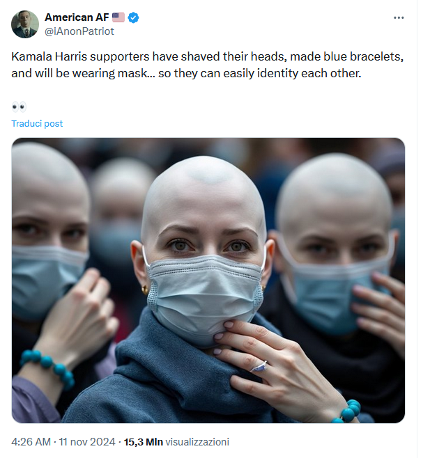
Task: Click the ring on the woman's finger in photo
Action: coord(259,366)
